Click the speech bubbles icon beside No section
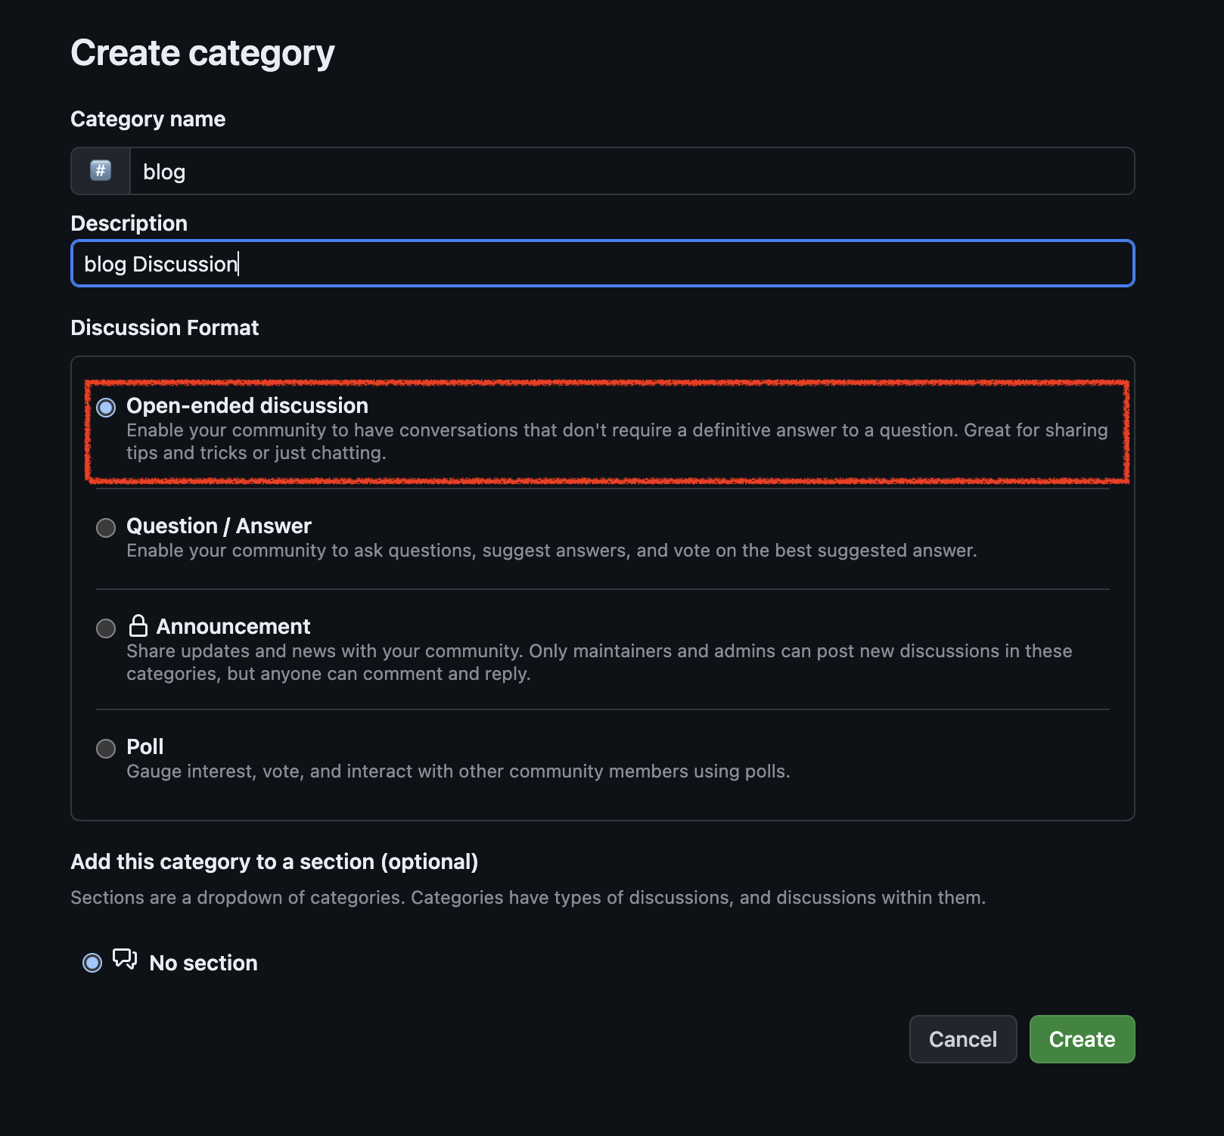This screenshot has height=1136, width=1224. [x=125, y=960]
